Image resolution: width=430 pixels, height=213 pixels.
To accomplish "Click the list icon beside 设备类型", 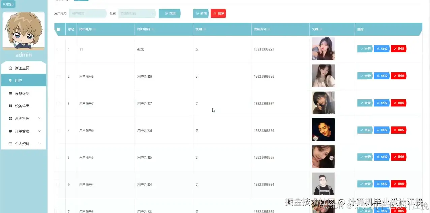I will click(10, 93).
